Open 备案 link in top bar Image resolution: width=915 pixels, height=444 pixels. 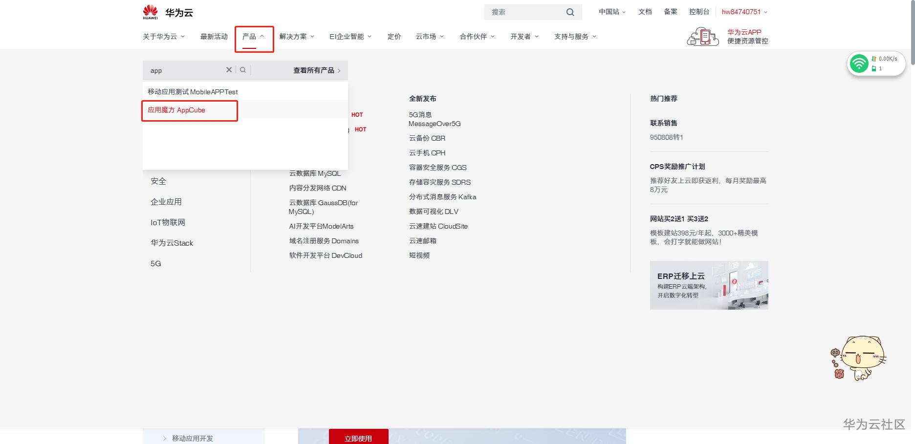(x=671, y=12)
